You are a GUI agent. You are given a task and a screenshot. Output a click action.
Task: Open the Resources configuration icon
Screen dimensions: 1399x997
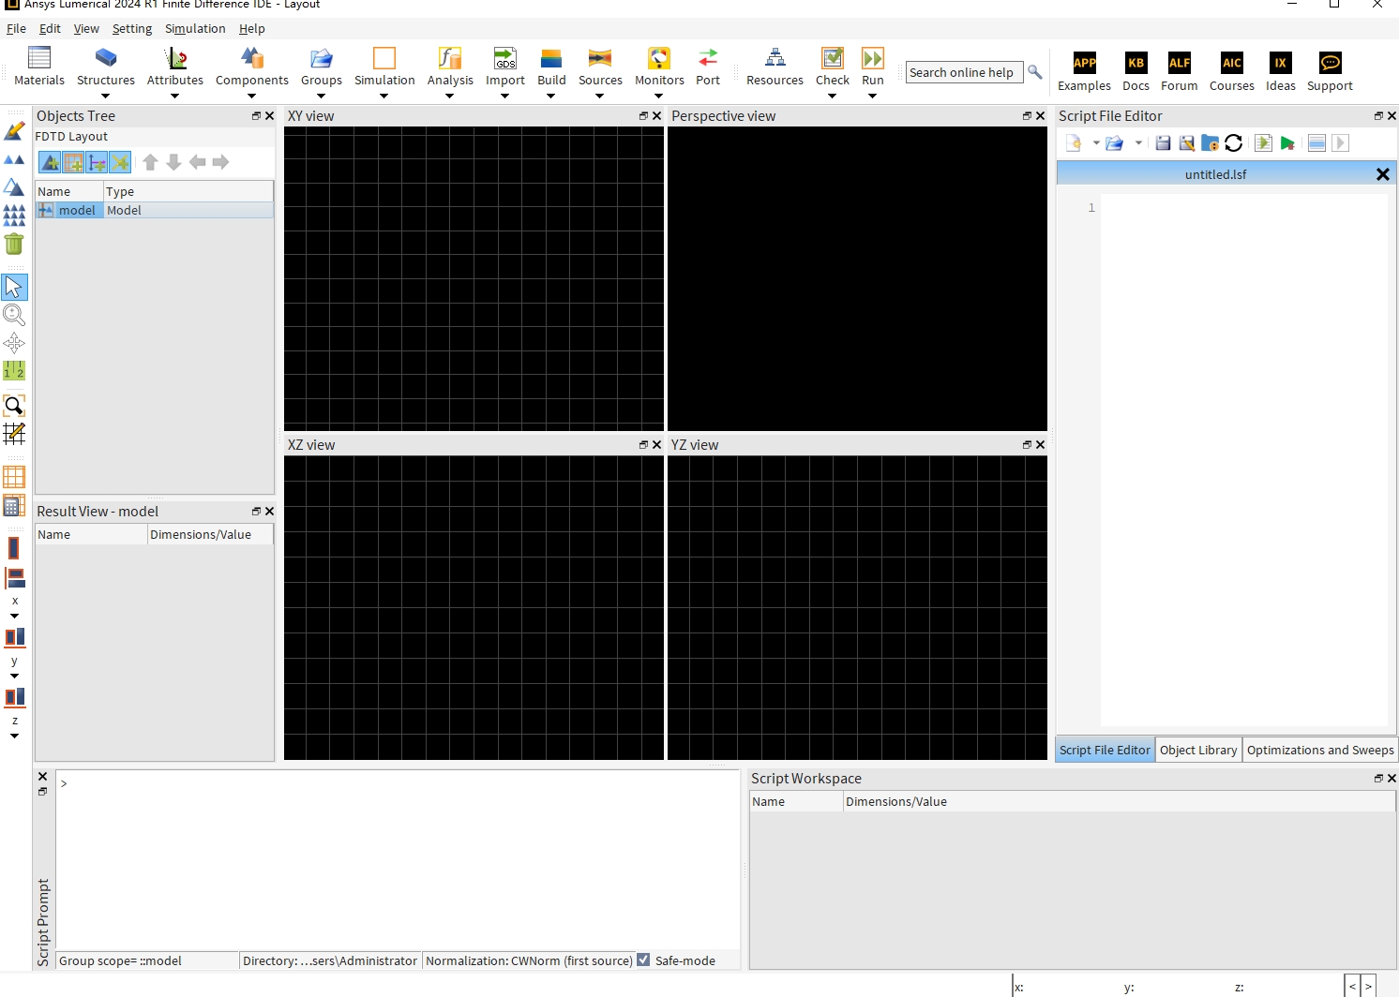pyautogui.click(x=775, y=59)
